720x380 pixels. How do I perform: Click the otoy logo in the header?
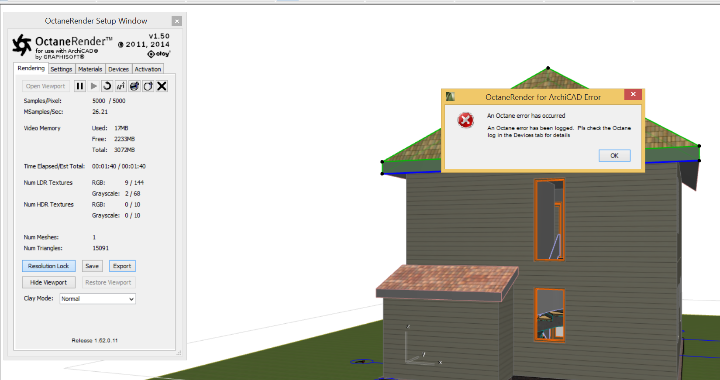(158, 54)
